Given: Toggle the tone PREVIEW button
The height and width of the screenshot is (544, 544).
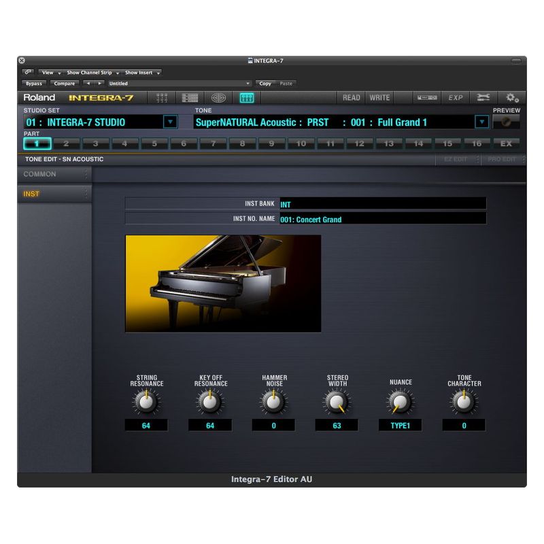Looking at the screenshot, I should coord(506,122).
